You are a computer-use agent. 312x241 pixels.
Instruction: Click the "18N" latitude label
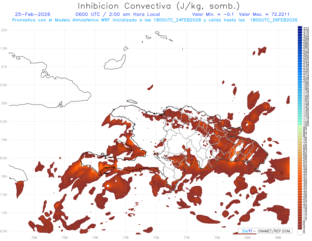click(4, 176)
